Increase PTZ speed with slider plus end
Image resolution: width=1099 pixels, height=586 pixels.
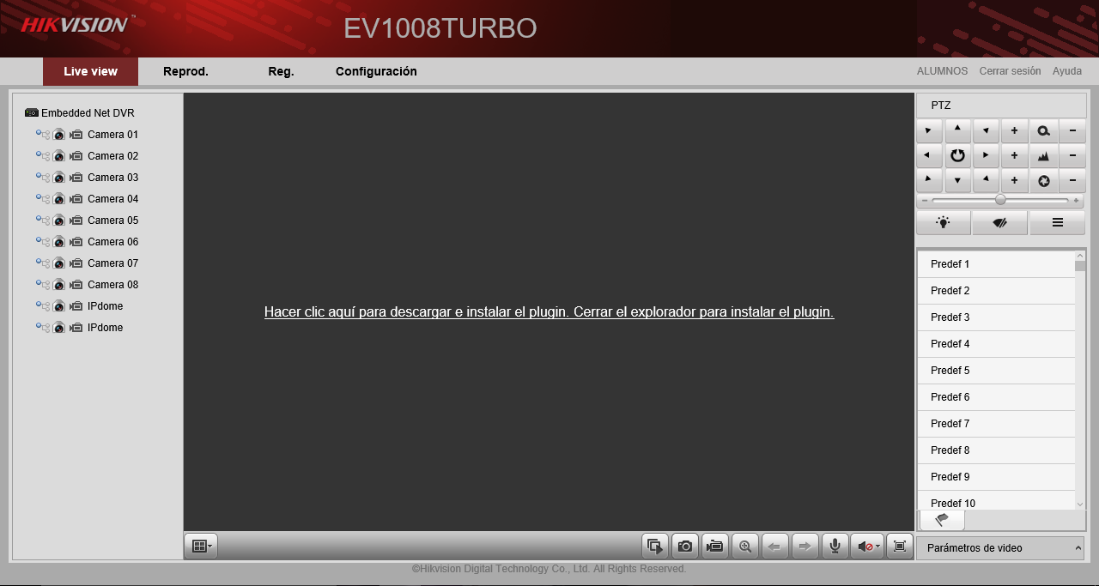(1077, 201)
